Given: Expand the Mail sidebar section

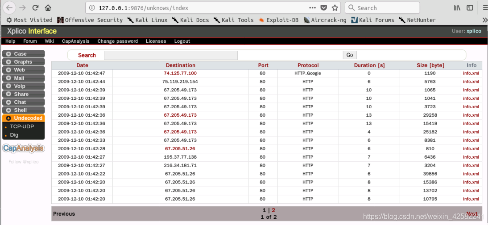Looking at the screenshot, I should (x=23, y=78).
